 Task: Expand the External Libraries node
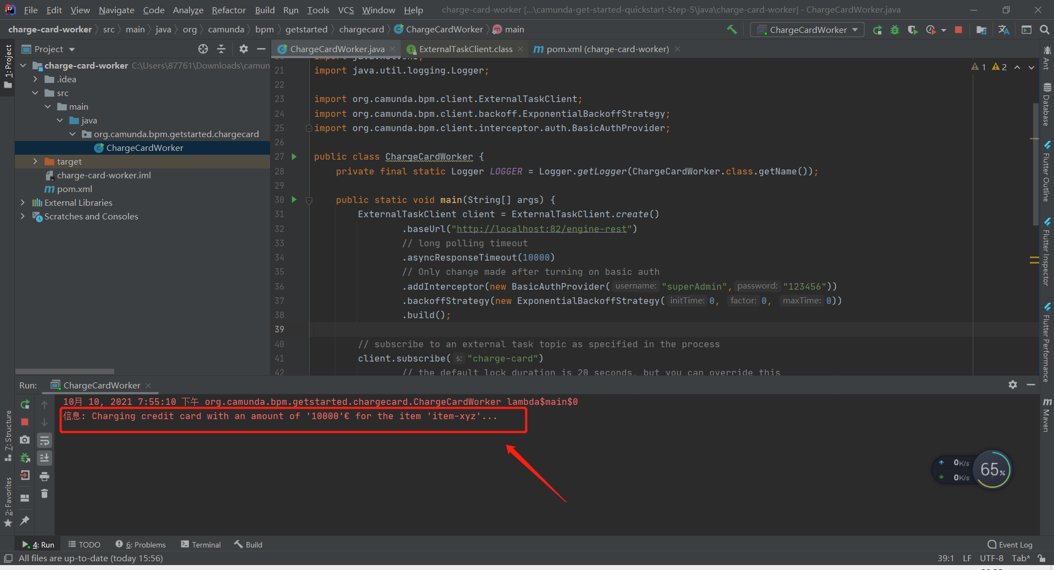[x=22, y=202]
